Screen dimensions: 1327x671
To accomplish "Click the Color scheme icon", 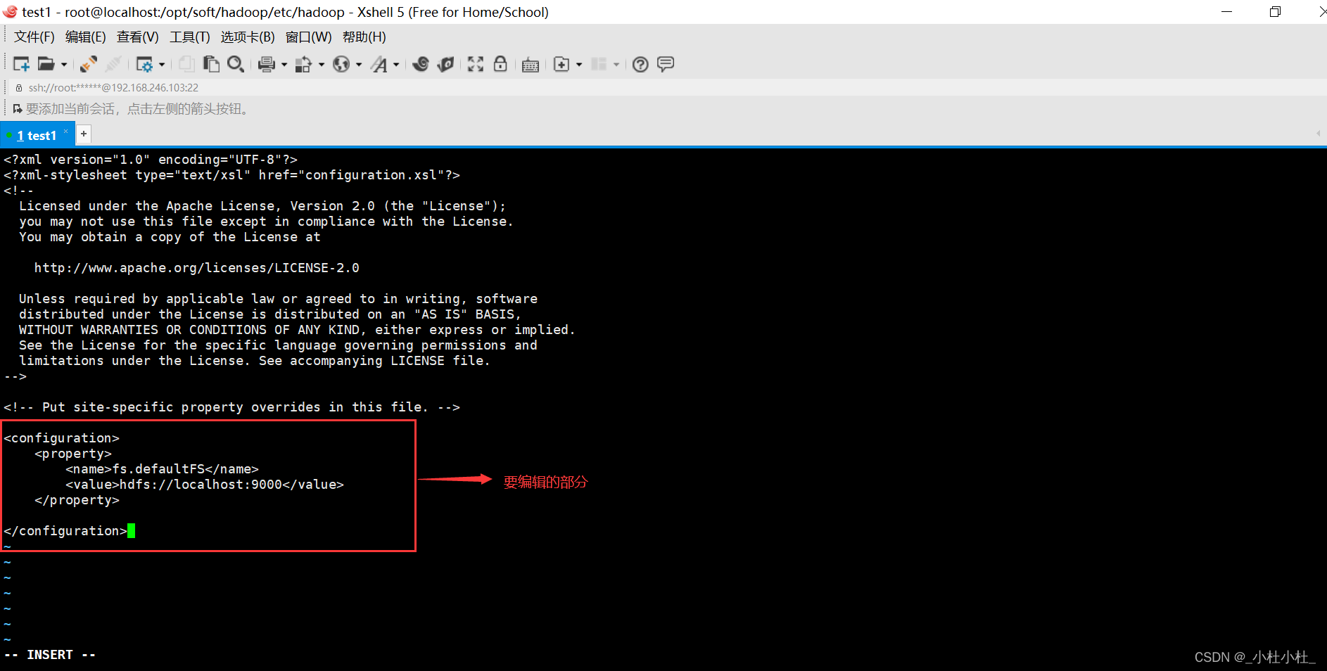I will pyautogui.click(x=303, y=64).
